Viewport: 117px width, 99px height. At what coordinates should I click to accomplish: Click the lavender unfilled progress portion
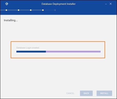pos(73,52)
